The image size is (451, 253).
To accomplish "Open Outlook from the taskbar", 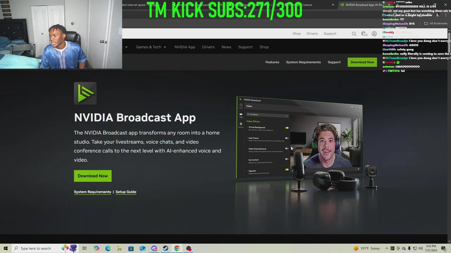I will (x=142, y=248).
